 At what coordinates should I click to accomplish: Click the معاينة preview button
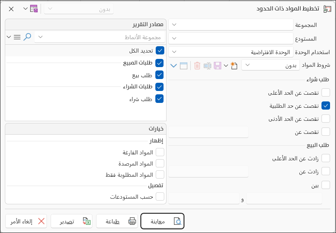point(162,221)
